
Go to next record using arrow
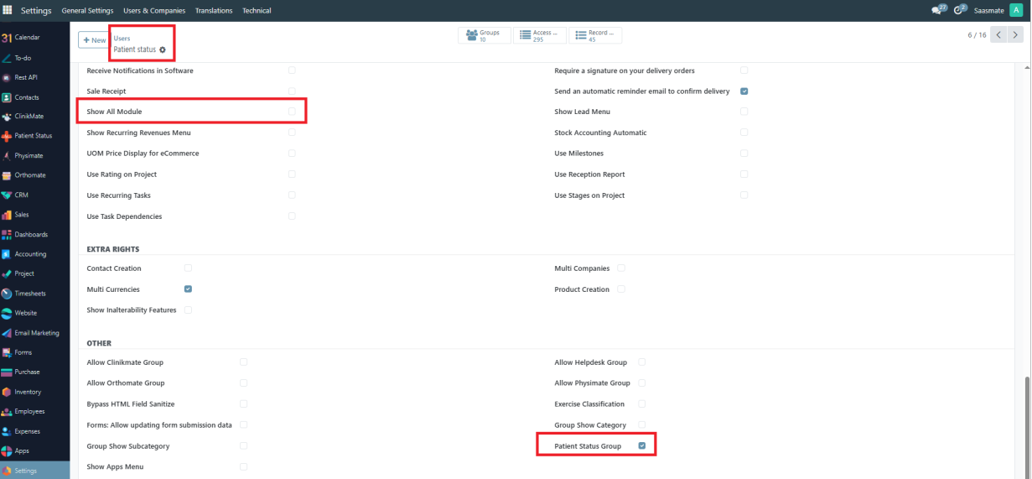point(1017,35)
